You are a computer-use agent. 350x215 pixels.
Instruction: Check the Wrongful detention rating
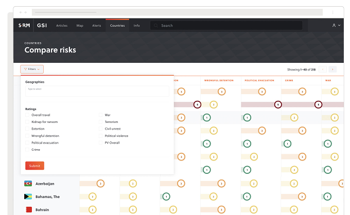[27, 136]
